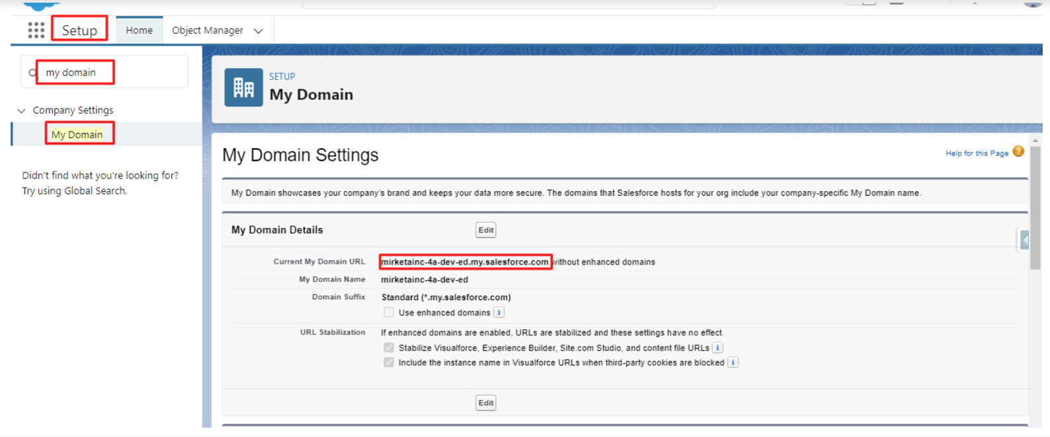Click the 'without enhanced domains' text
The image size is (1050, 437).
click(x=605, y=262)
